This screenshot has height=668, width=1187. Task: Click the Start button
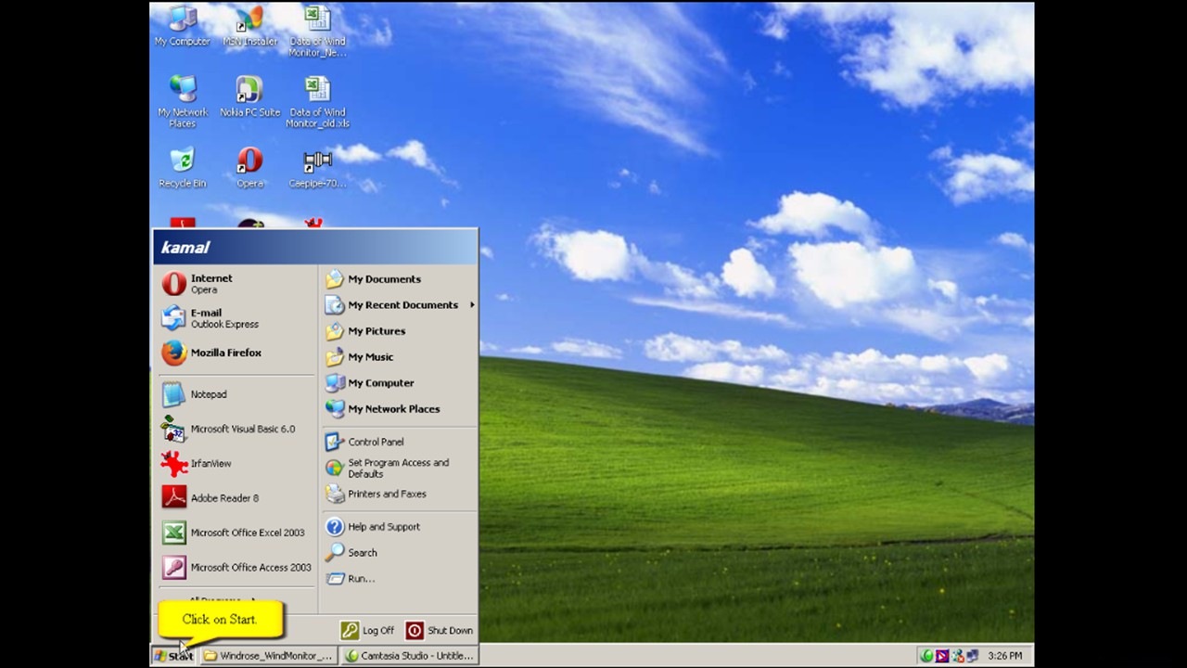tap(173, 655)
